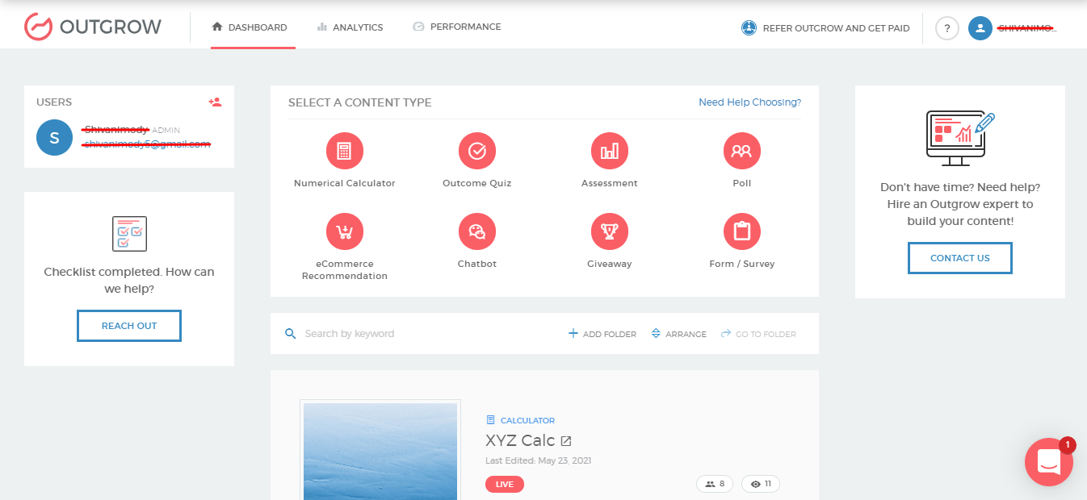Image resolution: width=1087 pixels, height=500 pixels.
Task: Click the add user icon
Action: coord(215,102)
